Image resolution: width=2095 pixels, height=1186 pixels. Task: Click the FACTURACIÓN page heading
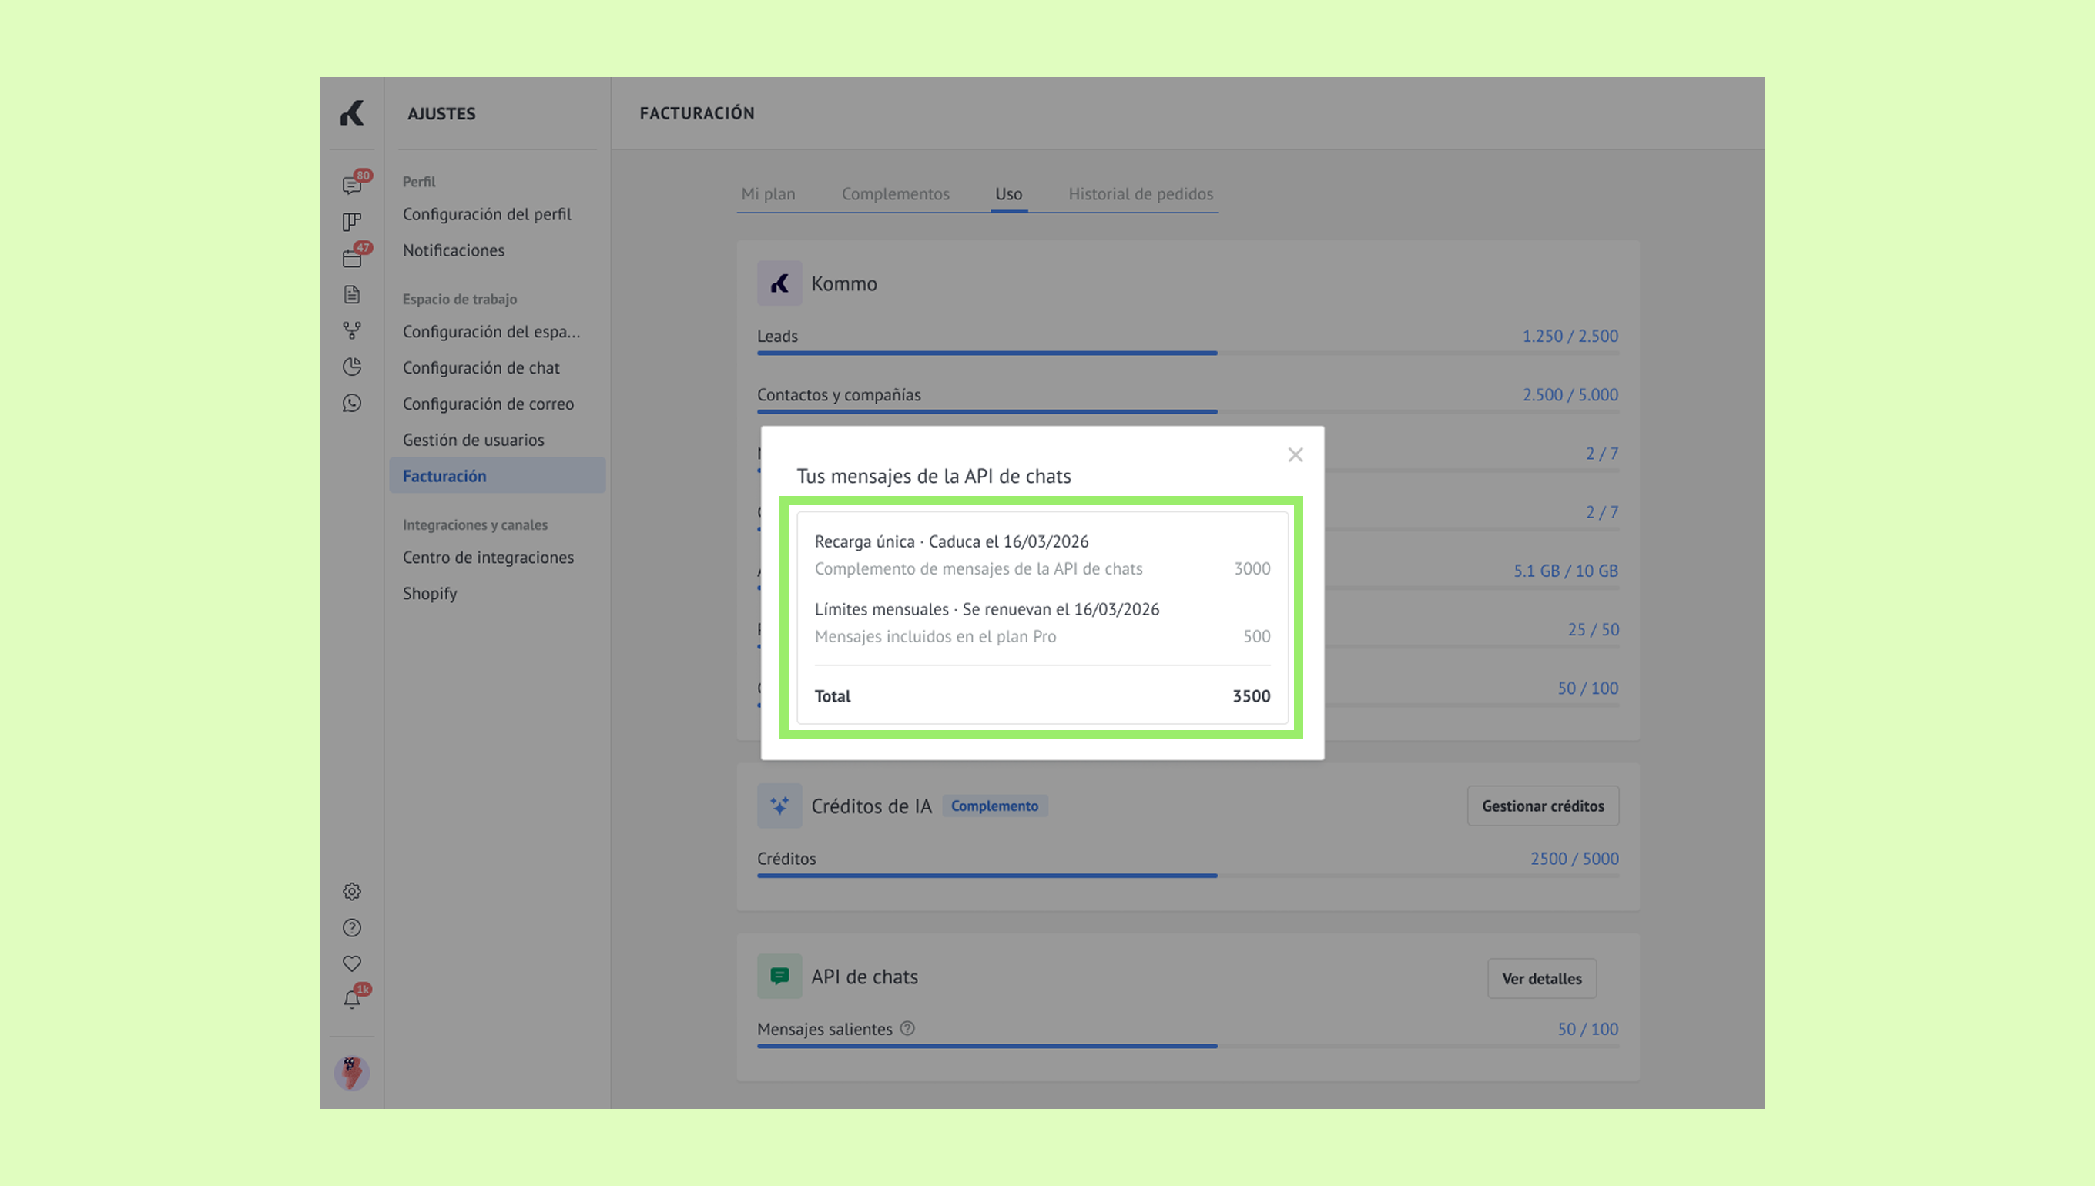click(x=697, y=113)
